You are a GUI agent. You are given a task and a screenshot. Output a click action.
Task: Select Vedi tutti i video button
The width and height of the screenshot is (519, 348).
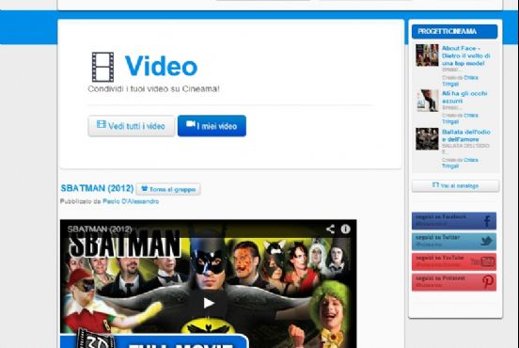tap(131, 126)
